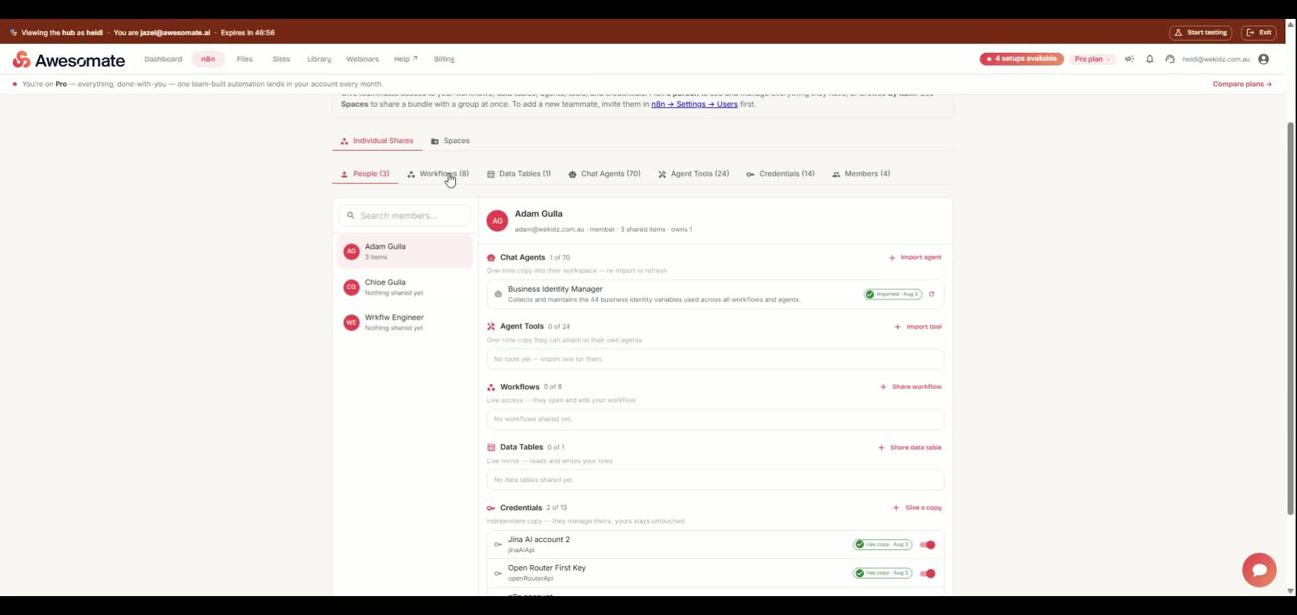
Task: Click the Wrkflw Engineer WE avatar
Action: pyautogui.click(x=351, y=322)
